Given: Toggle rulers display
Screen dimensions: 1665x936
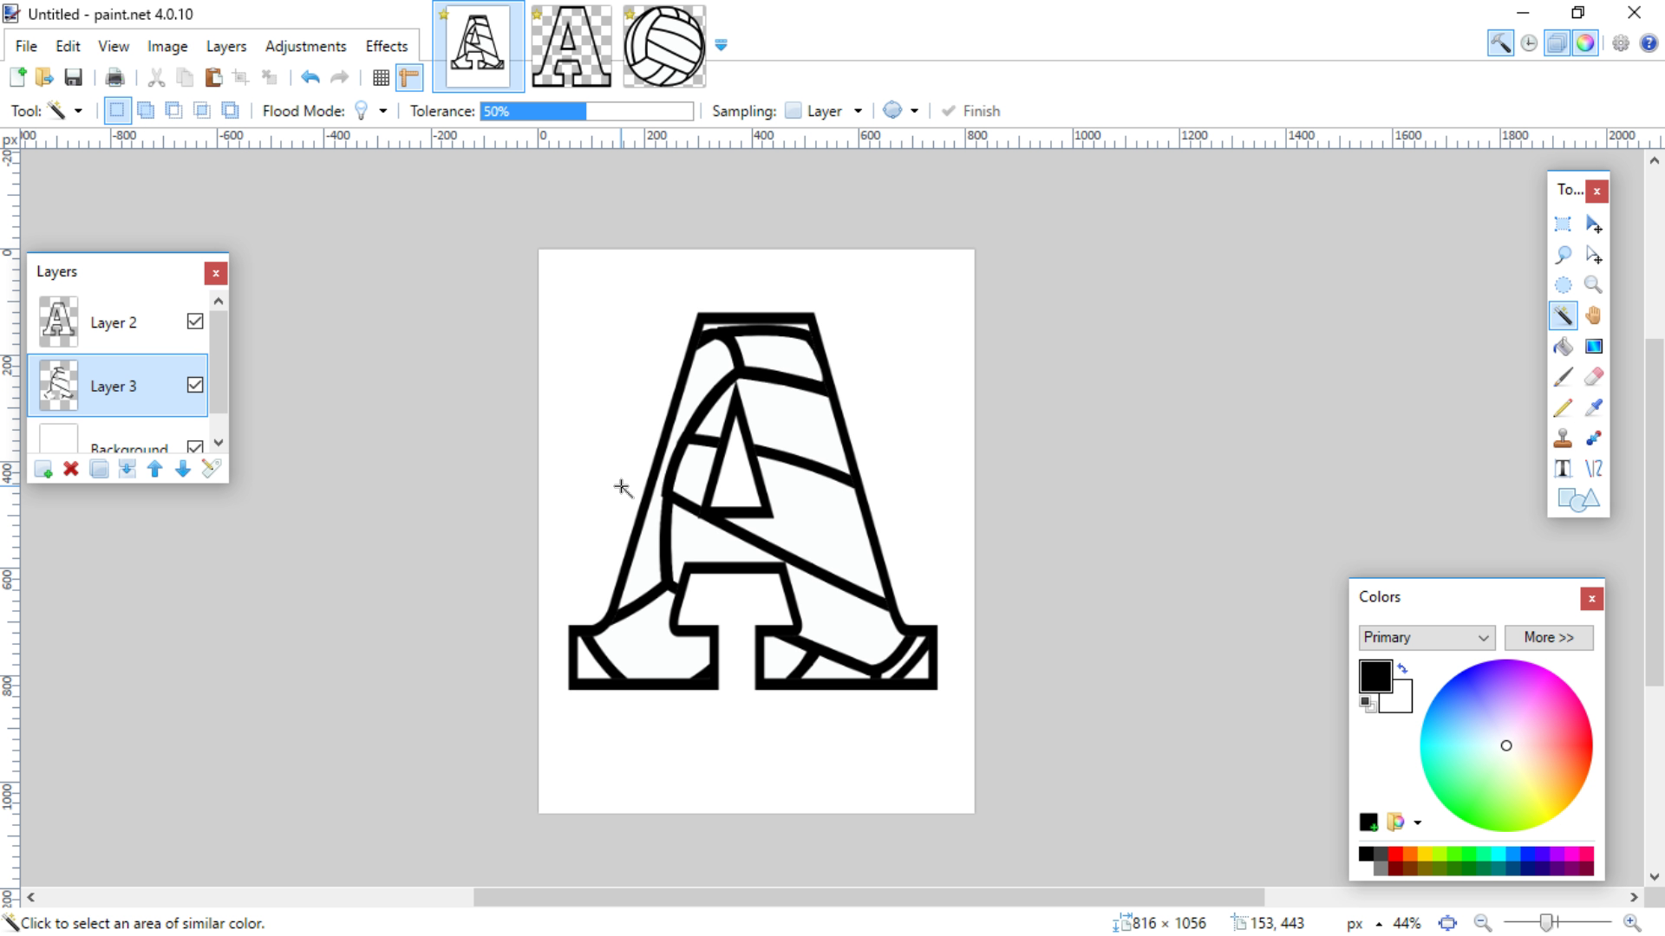Looking at the screenshot, I should point(408,77).
